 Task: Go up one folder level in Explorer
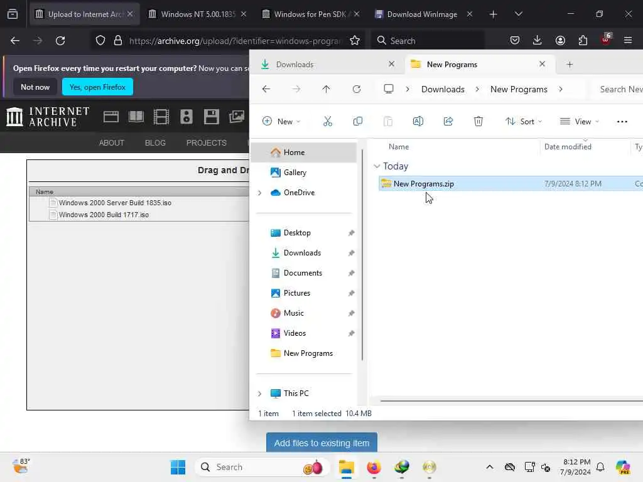point(326,89)
